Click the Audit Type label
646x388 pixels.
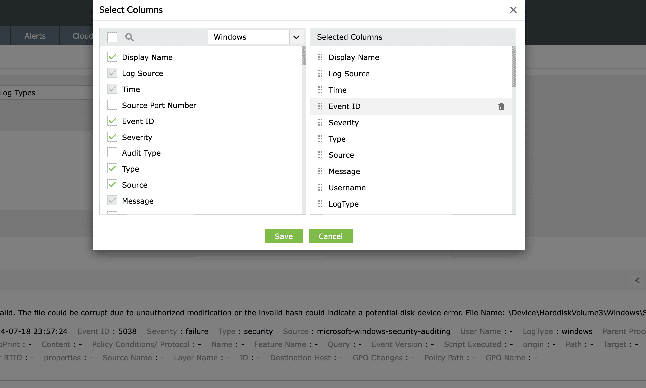(141, 153)
